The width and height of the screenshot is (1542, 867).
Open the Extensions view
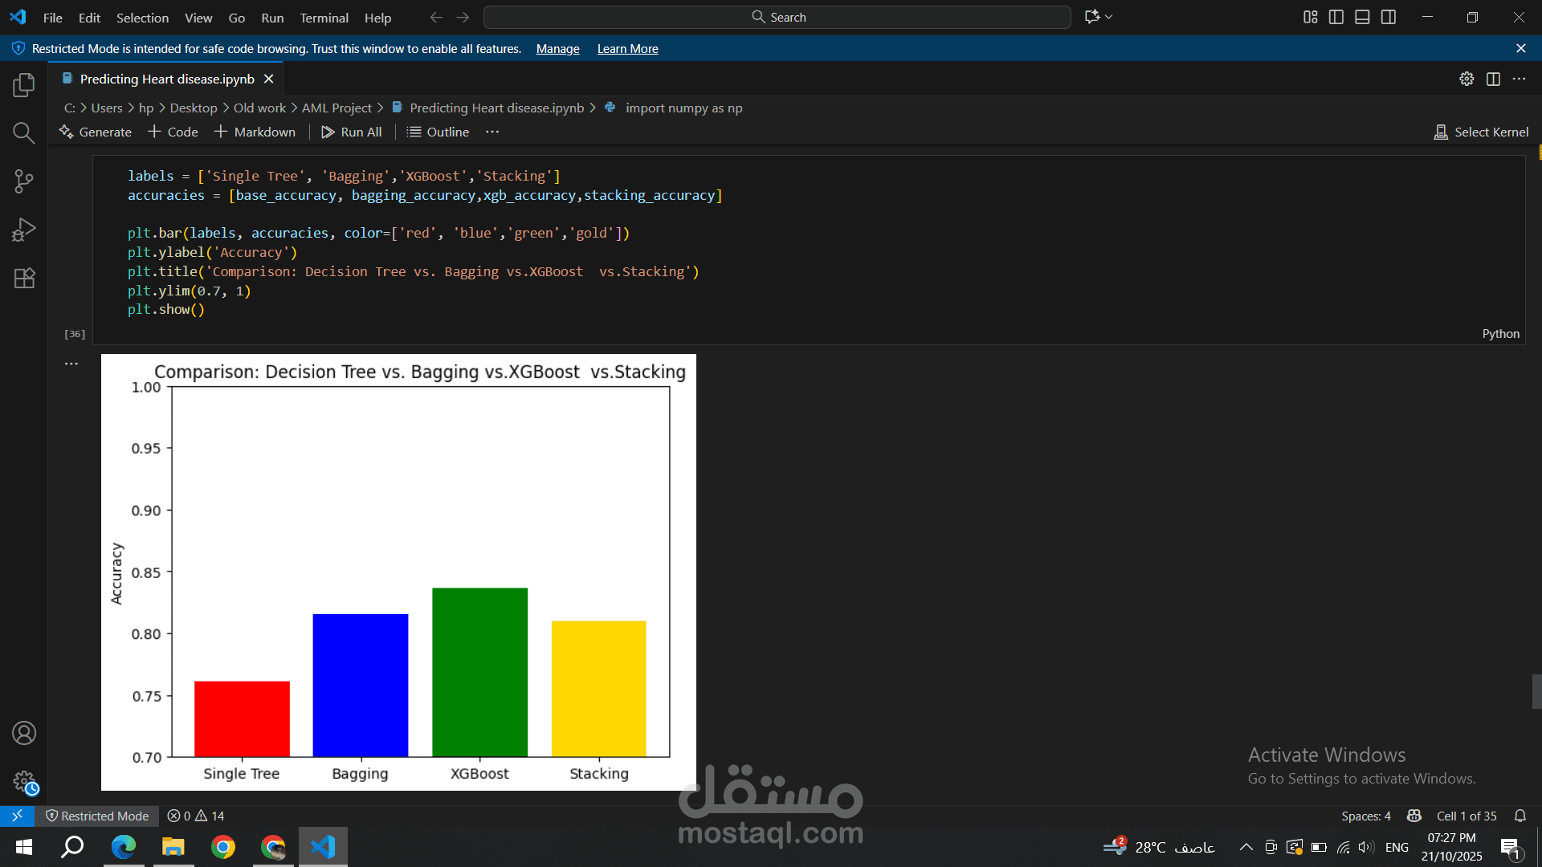click(24, 279)
